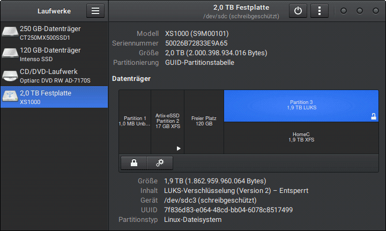Click the first round window control button
This screenshot has height=231, width=386.
pyautogui.click(x=344, y=11)
